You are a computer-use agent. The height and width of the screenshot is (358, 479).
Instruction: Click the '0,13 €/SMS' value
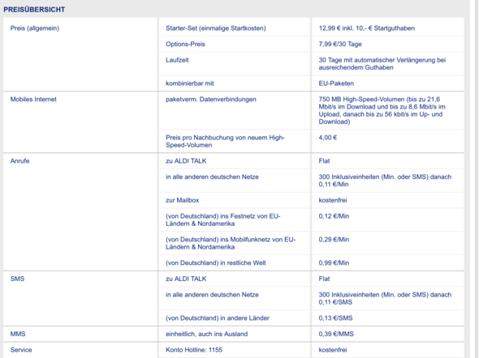(x=335, y=318)
